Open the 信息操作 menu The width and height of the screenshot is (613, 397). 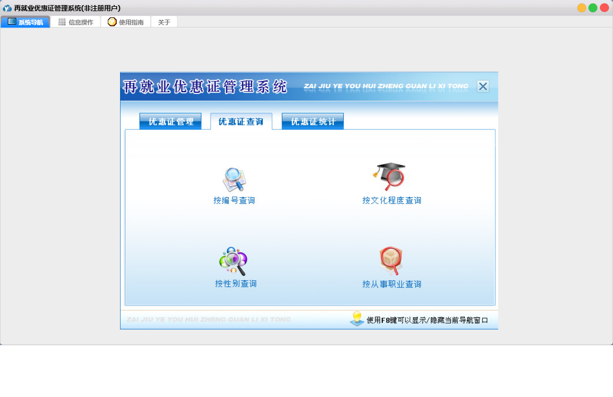pos(76,22)
